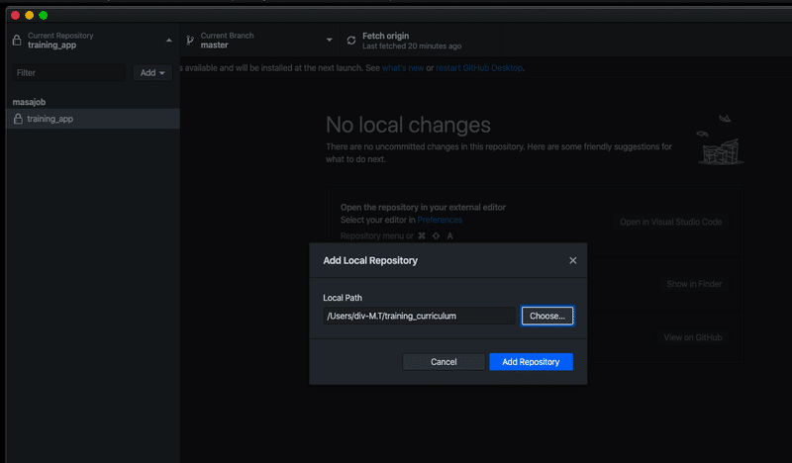Click Open in Visual Studio Code button

[670, 222]
